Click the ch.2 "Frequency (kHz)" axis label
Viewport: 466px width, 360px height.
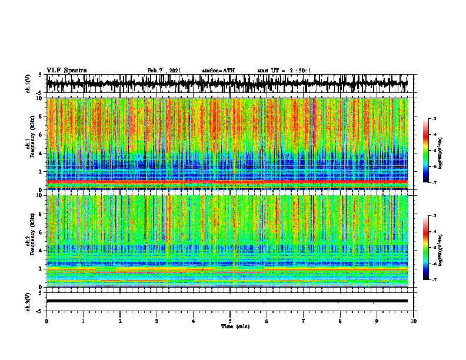32,234
